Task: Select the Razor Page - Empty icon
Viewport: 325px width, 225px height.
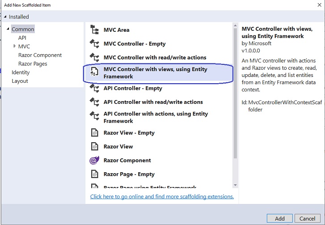Action: click(94, 174)
